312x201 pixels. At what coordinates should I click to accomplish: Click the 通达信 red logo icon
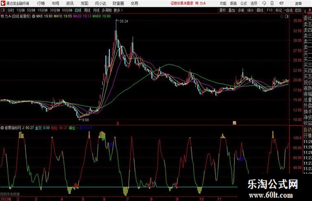pyautogui.click(x=3, y=3)
